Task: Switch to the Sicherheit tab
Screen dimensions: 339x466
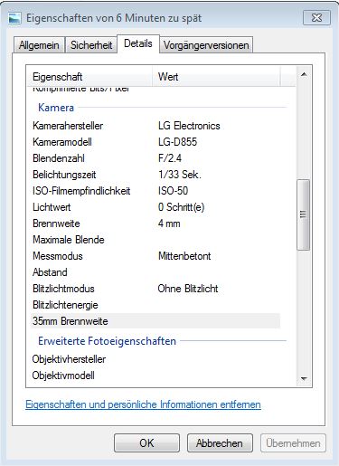Action: 91,45
